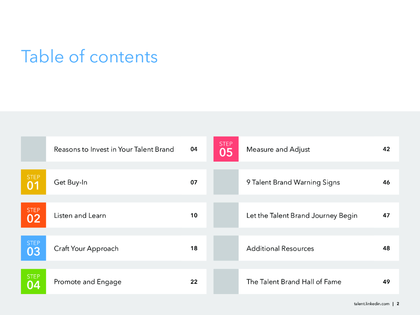Open The Talent Brand Hall of Fame
This screenshot has height=315, width=420.
click(294, 282)
